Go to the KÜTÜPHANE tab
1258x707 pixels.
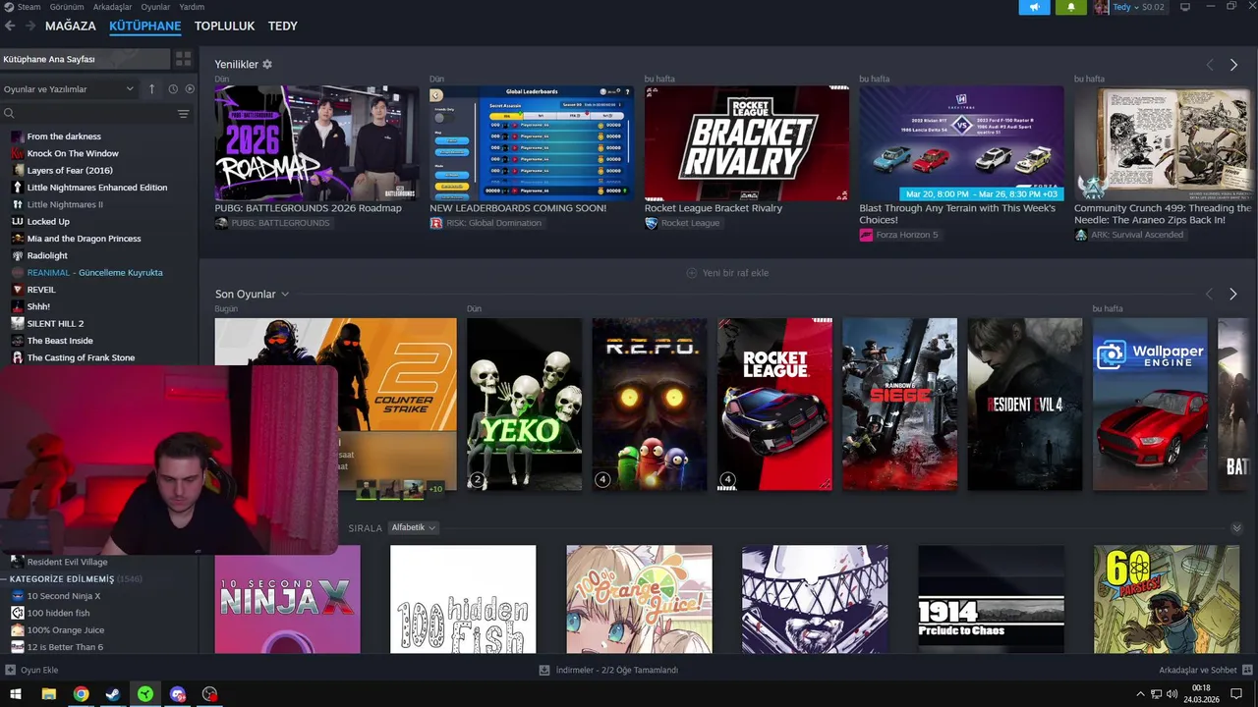145,26
